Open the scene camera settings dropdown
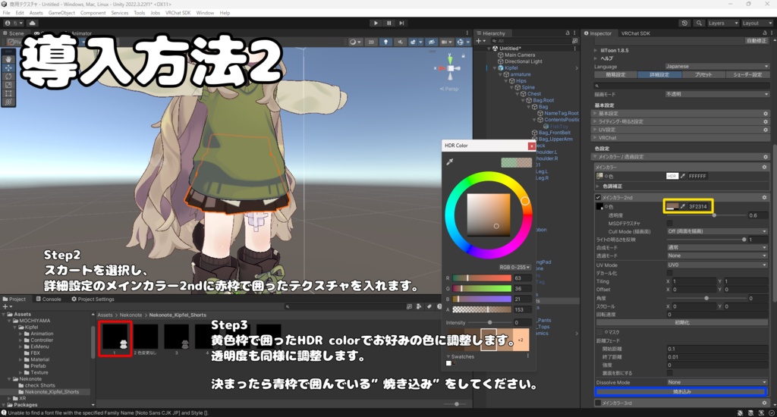The image size is (777, 417). [445, 42]
